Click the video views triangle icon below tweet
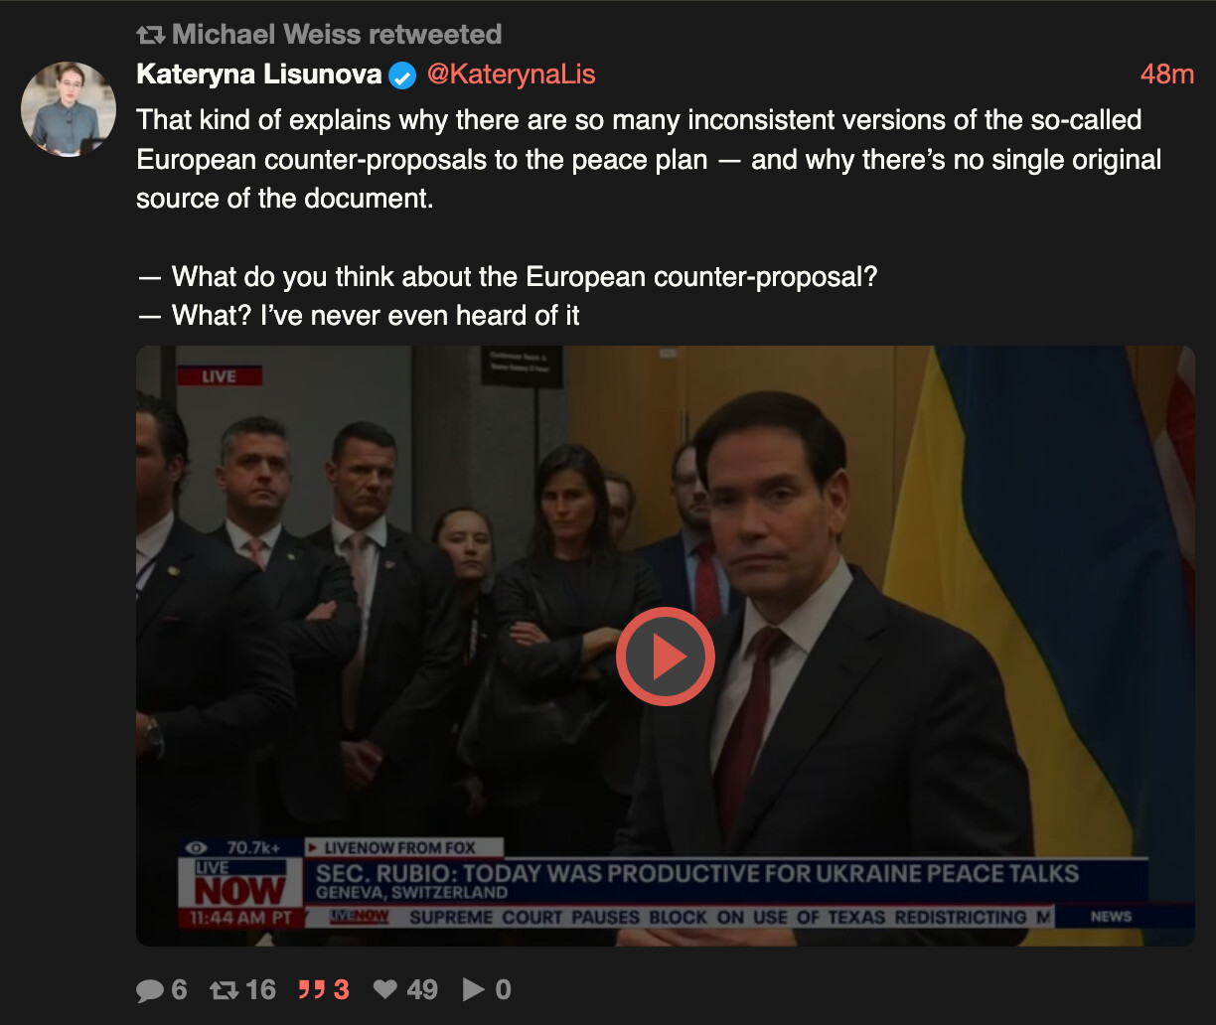Screen dimensions: 1216x1025 [x=474, y=989]
